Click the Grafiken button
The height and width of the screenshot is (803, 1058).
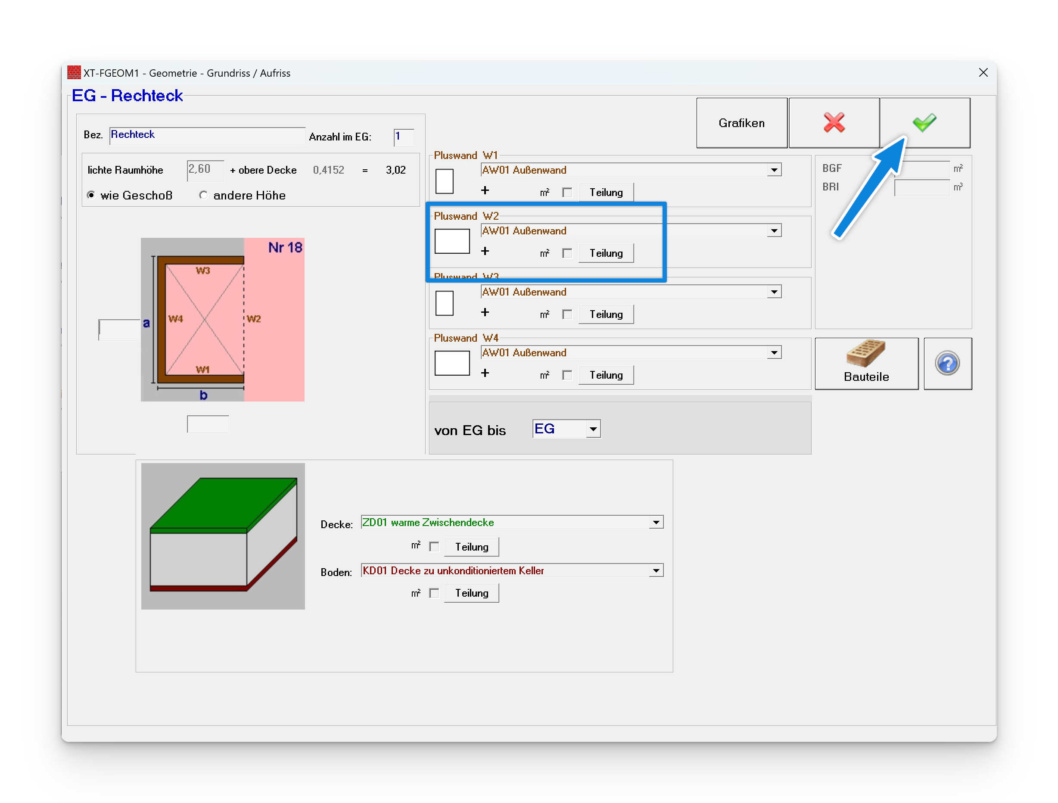[x=741, y=123]
